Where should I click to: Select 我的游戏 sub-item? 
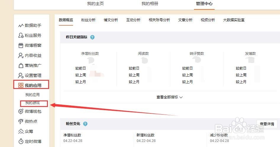point(32,103)
